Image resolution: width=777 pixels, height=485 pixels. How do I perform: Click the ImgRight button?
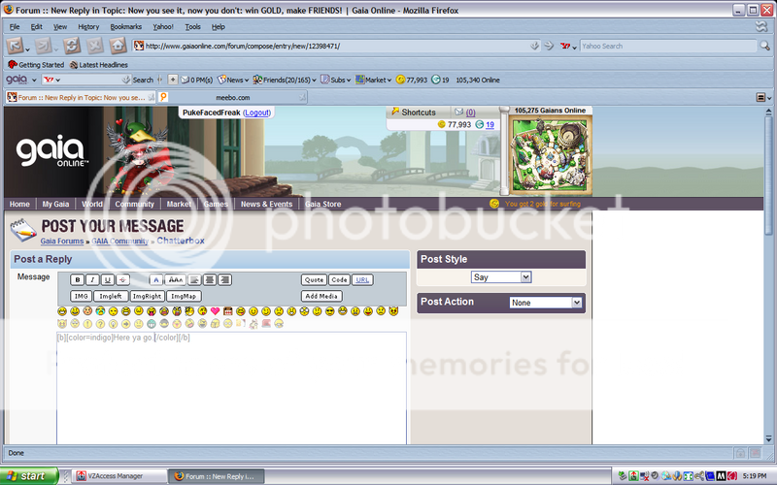pos(148,296)
